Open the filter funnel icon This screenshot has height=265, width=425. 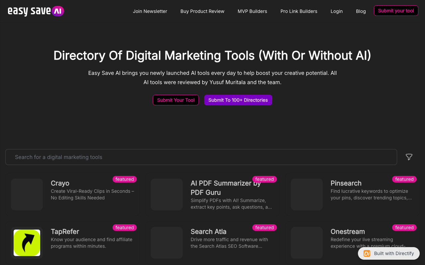click(x=409, y=157)
